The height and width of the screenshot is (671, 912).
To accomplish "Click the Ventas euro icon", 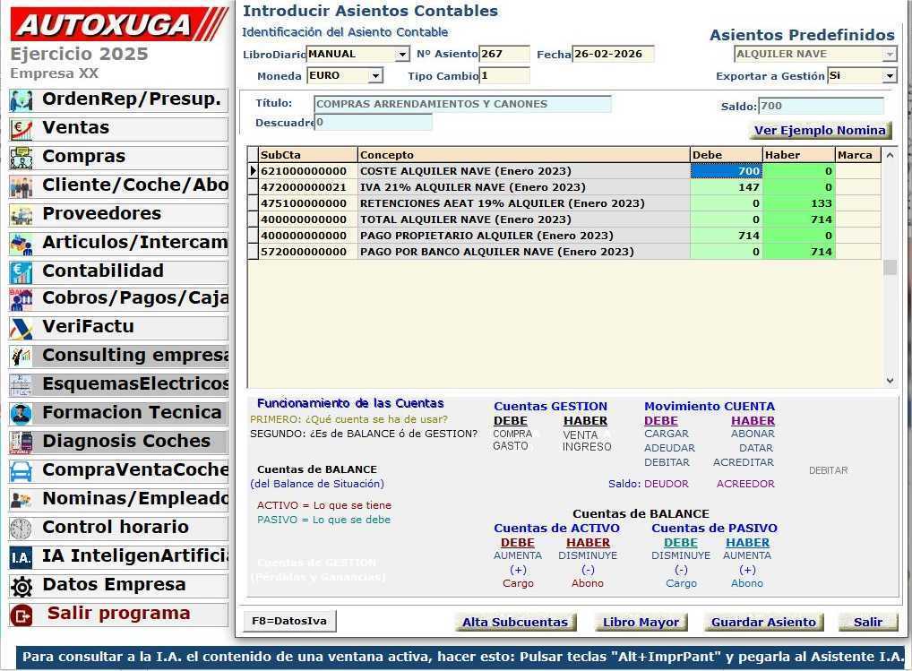I will pyautogui.click(x=21, y=129).
